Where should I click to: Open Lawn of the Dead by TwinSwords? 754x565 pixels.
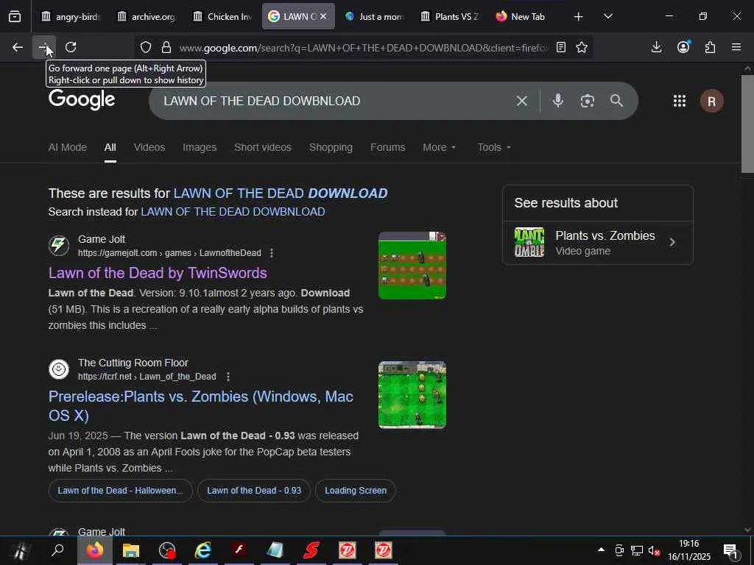pos(158,273)
